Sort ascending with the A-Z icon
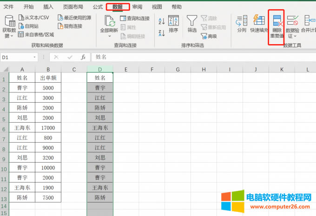The height and width of the screenshot is (216, 316). tap(161, 21)
